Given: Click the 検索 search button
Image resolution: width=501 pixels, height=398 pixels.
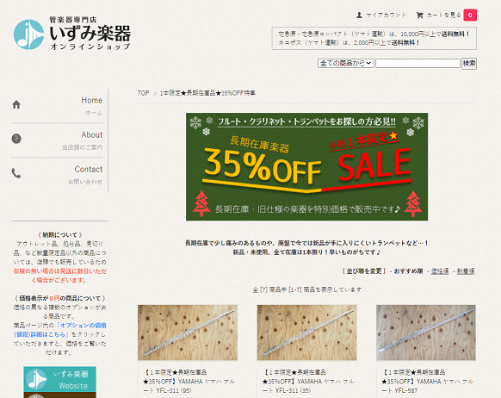Looking at the screenshot, I should pyautogui.click(x=469, y=63).
